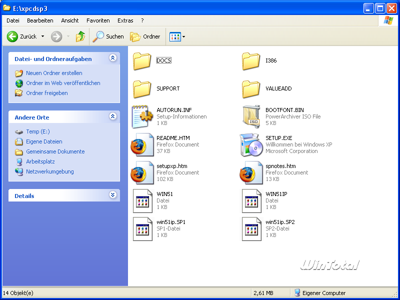
Task: Select the WIN51 file icon
Action: pyautogui.click(x=142, y=201)
